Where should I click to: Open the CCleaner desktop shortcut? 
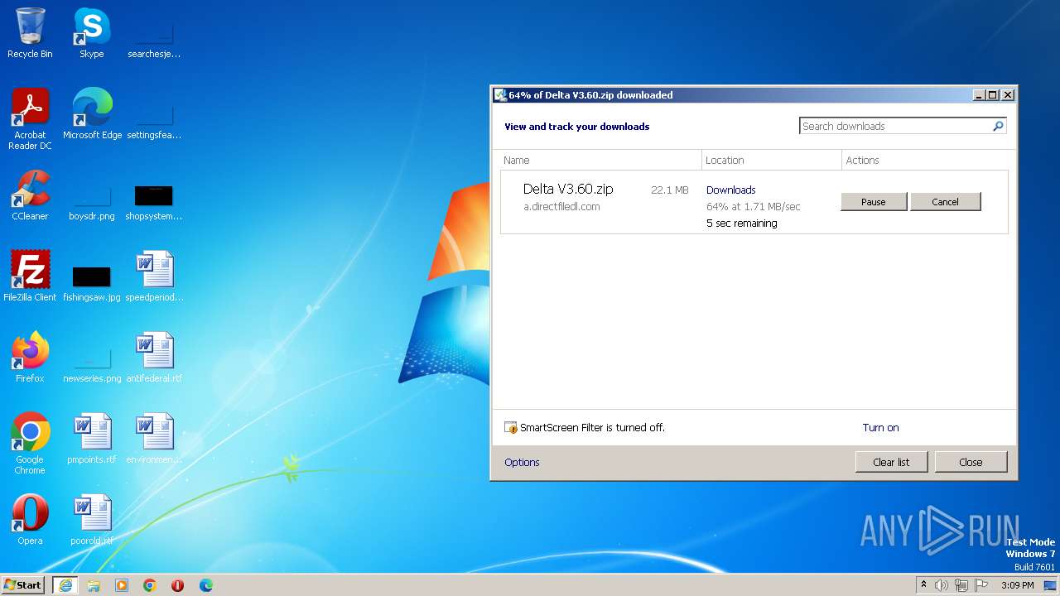(x=30, y=195)
